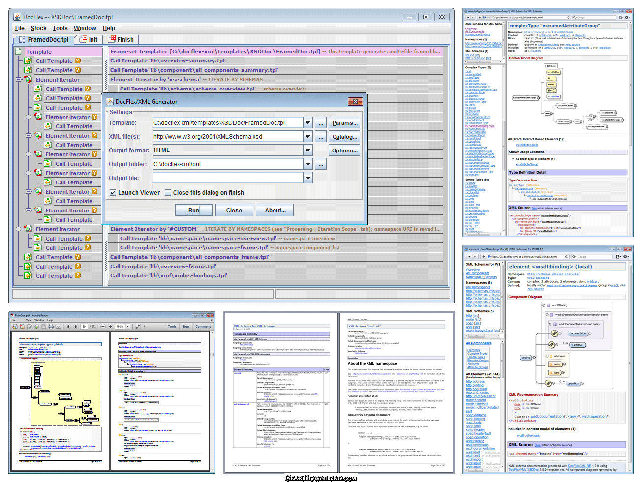Open the Stock menu in DocFlex
The width and height of the screenshot is (642, 482).
[x=38, y=28]
